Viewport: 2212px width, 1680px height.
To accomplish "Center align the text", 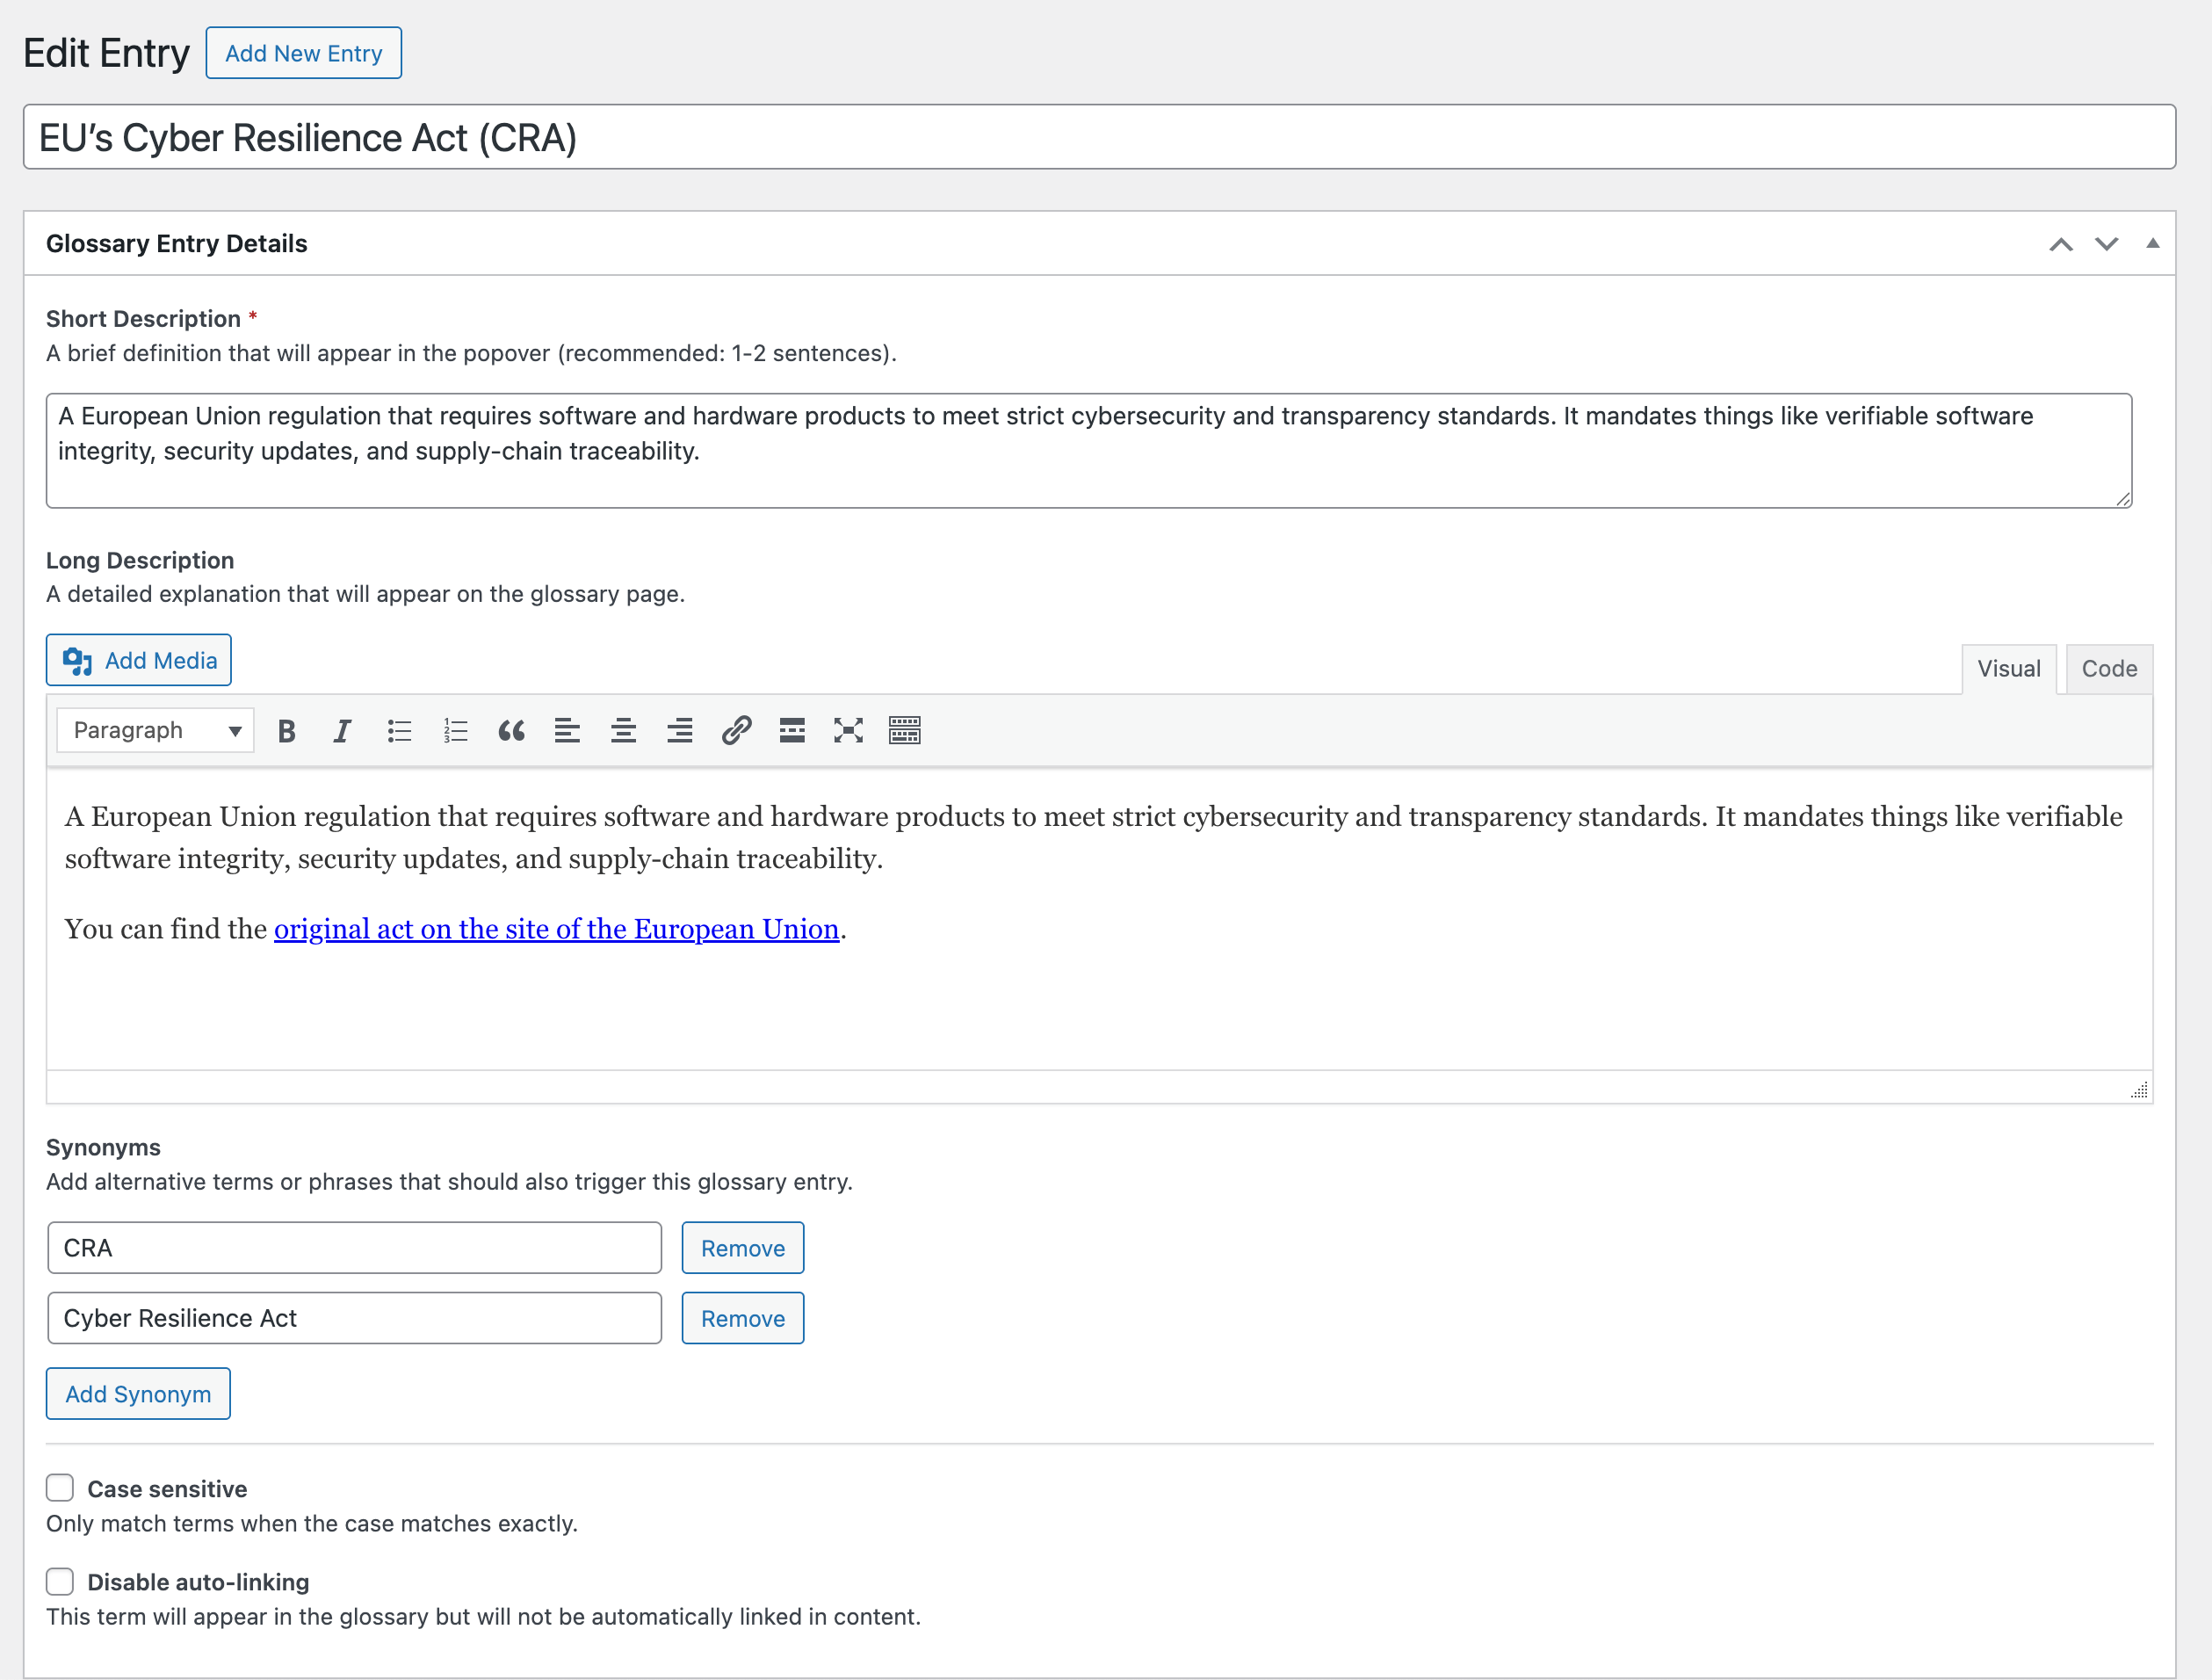I will pos(623,731).
